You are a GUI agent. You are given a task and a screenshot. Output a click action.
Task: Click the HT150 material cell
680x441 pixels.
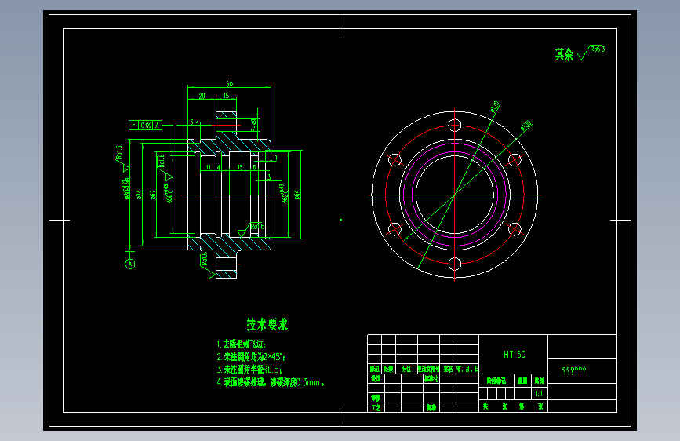click(515, 355)
